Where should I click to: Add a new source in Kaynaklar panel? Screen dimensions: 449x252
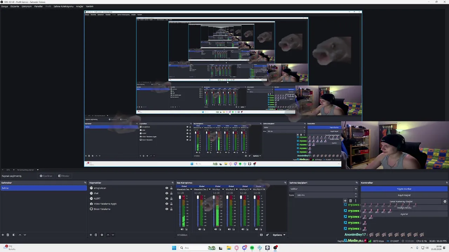coord(91,235)
